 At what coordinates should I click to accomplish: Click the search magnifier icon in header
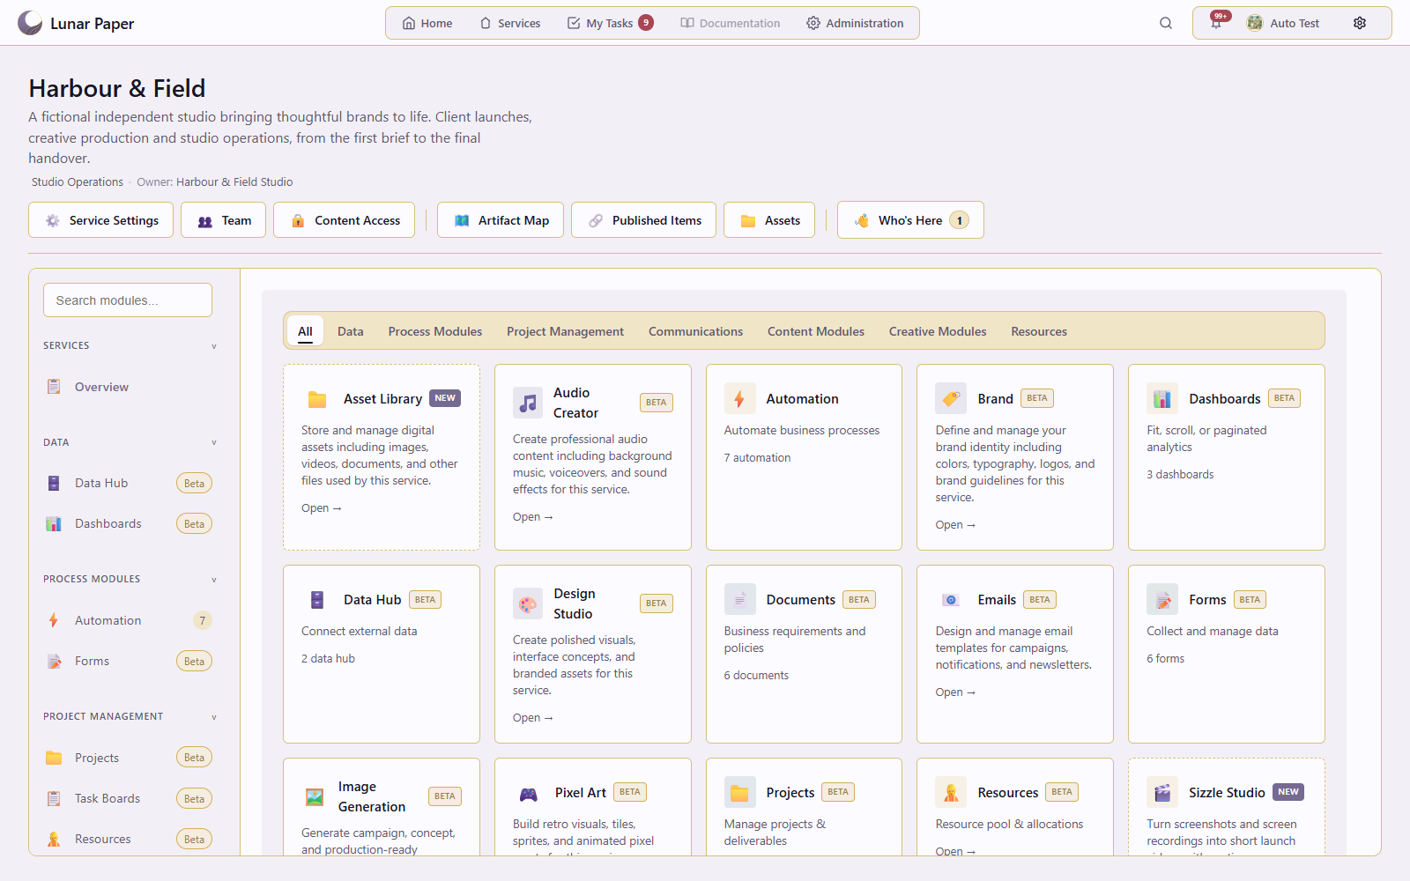[1166, 23]
